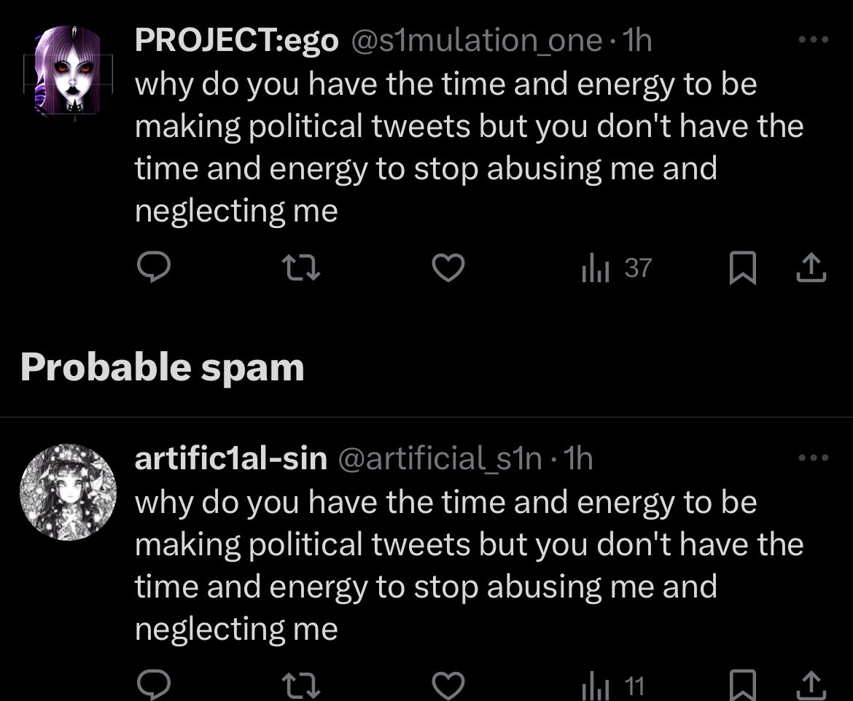853x701 pixels.
Task: Retweet the artific1al-sin post
Action: click(301, 686)
